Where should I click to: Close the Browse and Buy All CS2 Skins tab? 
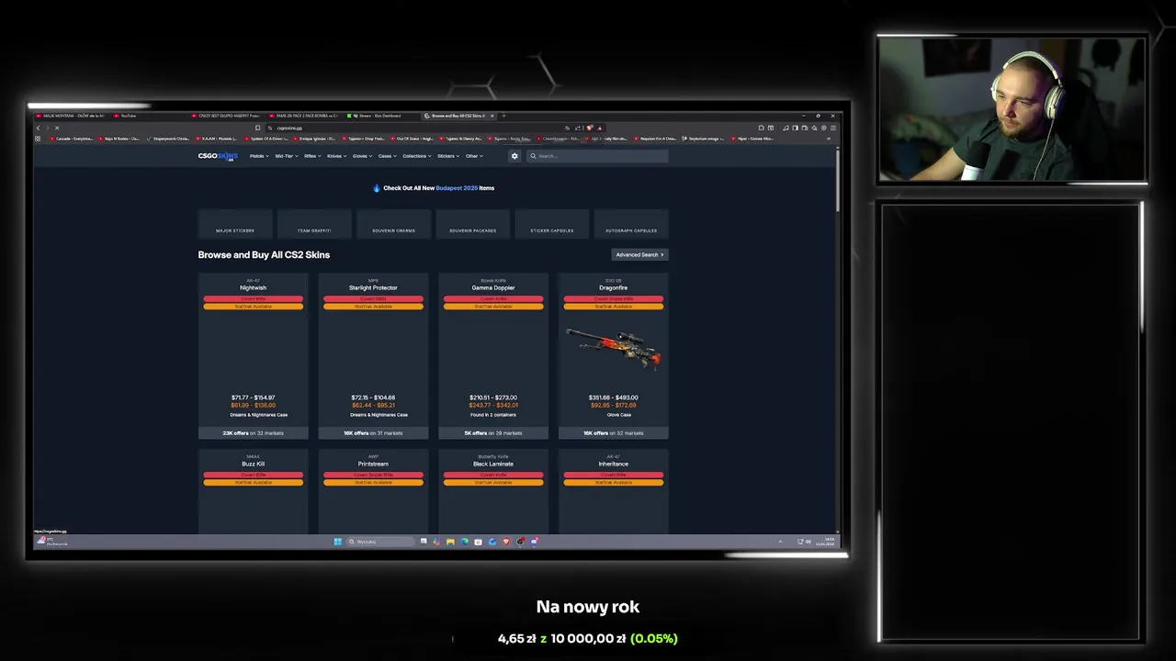(x=492, y=116)
